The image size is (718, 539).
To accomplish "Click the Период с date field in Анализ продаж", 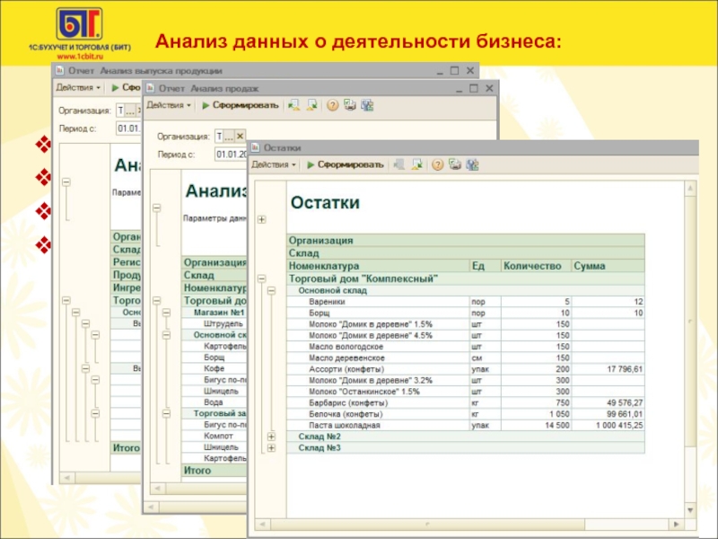I will 230,154.
